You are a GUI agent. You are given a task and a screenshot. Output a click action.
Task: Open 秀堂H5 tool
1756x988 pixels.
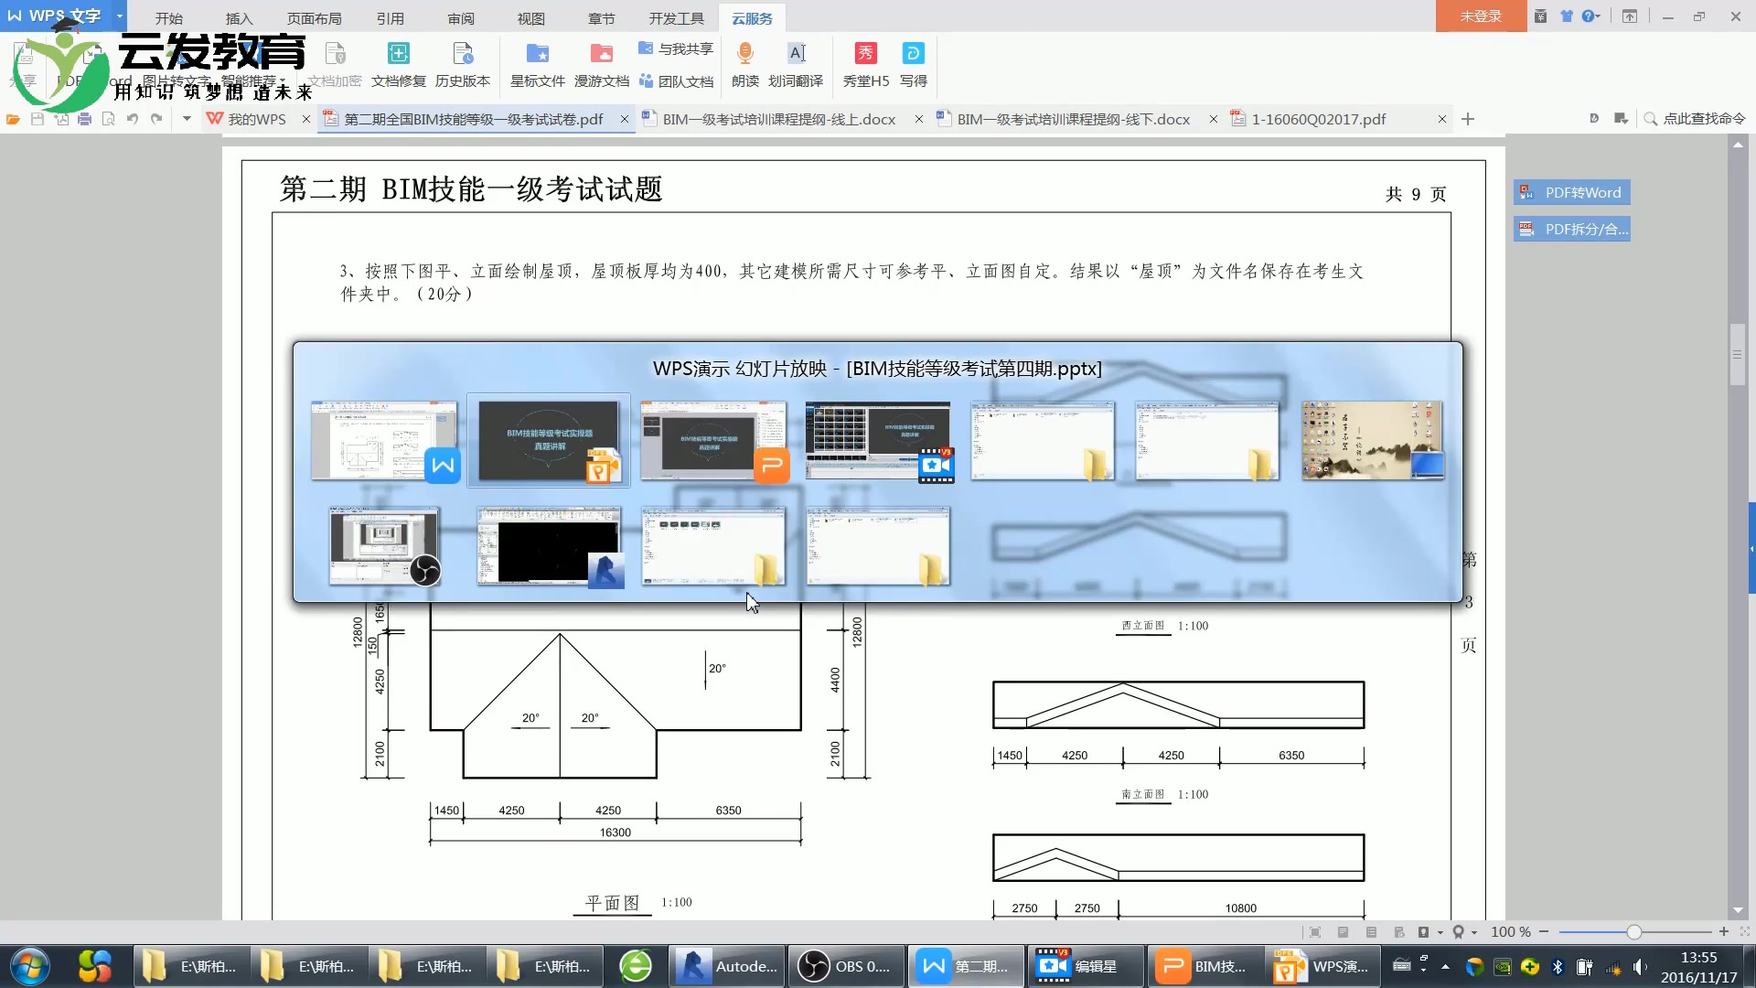(x=865, y=55)
